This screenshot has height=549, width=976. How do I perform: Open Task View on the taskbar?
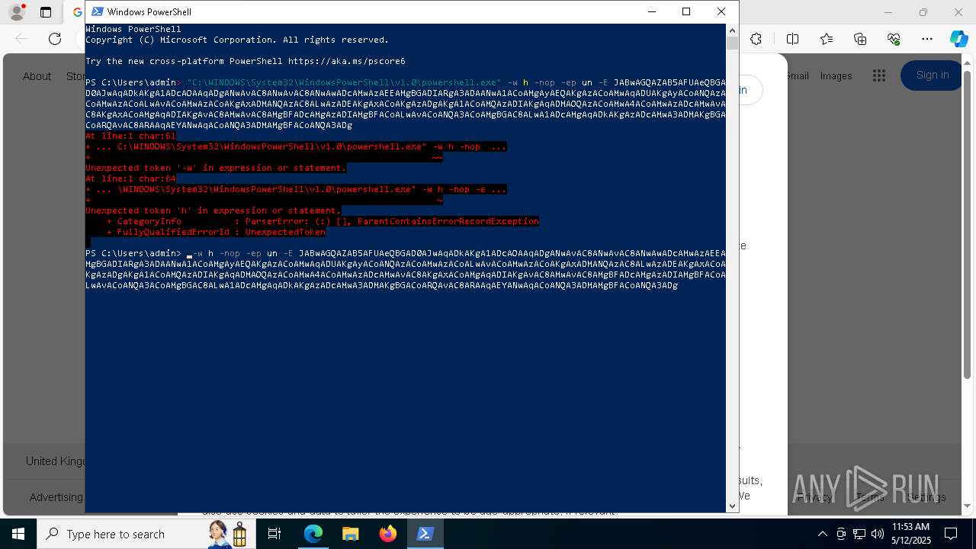click(274, 534)
